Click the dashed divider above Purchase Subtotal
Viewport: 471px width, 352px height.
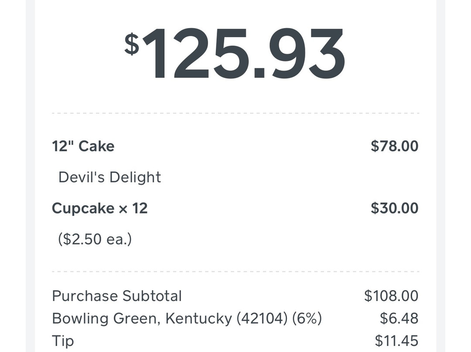click(235, 271)
